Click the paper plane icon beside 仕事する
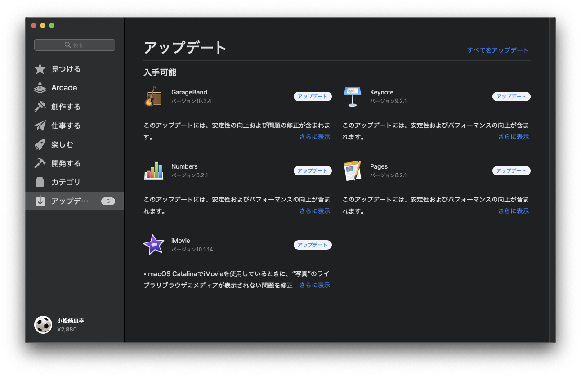The image size is (581, 376). coord(40,125)
